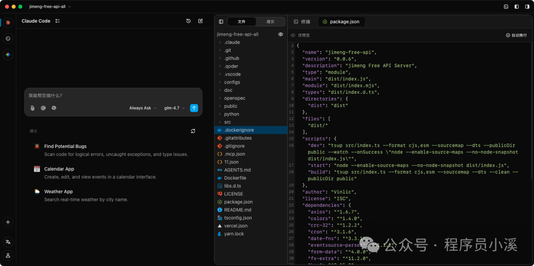The image size is (534, 266).
Task: Open the .mcp.json file
Action: click(x=251, y=154)
